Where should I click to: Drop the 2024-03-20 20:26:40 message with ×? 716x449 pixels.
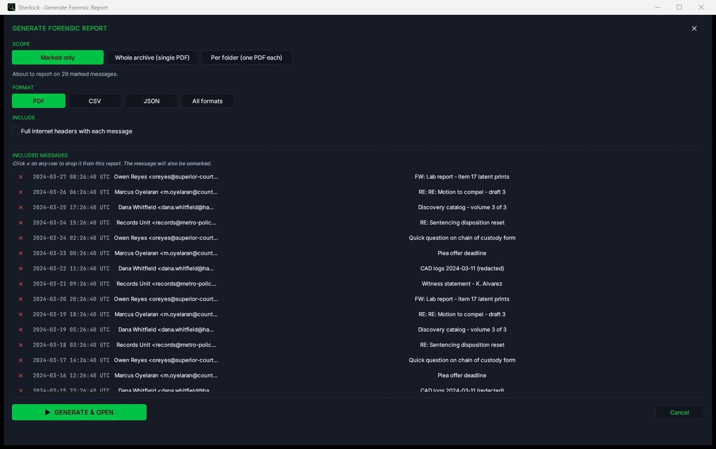(x=21, y=299)
